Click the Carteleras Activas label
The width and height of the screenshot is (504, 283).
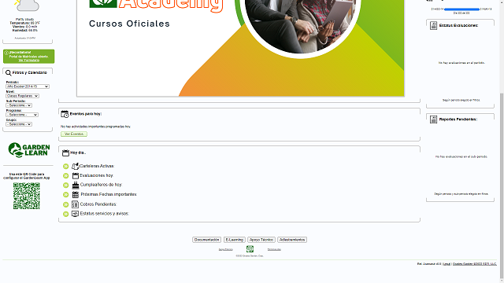(x=97, y=166)
